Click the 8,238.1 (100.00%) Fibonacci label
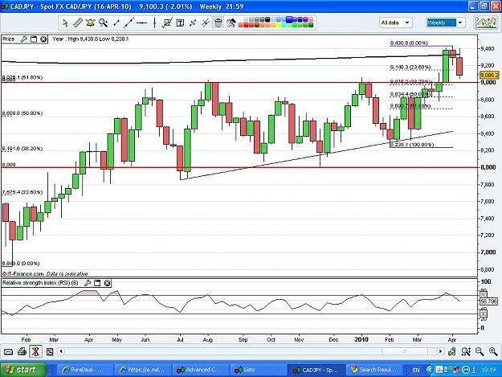Viewport: 502px width, 377px height. 412,145
